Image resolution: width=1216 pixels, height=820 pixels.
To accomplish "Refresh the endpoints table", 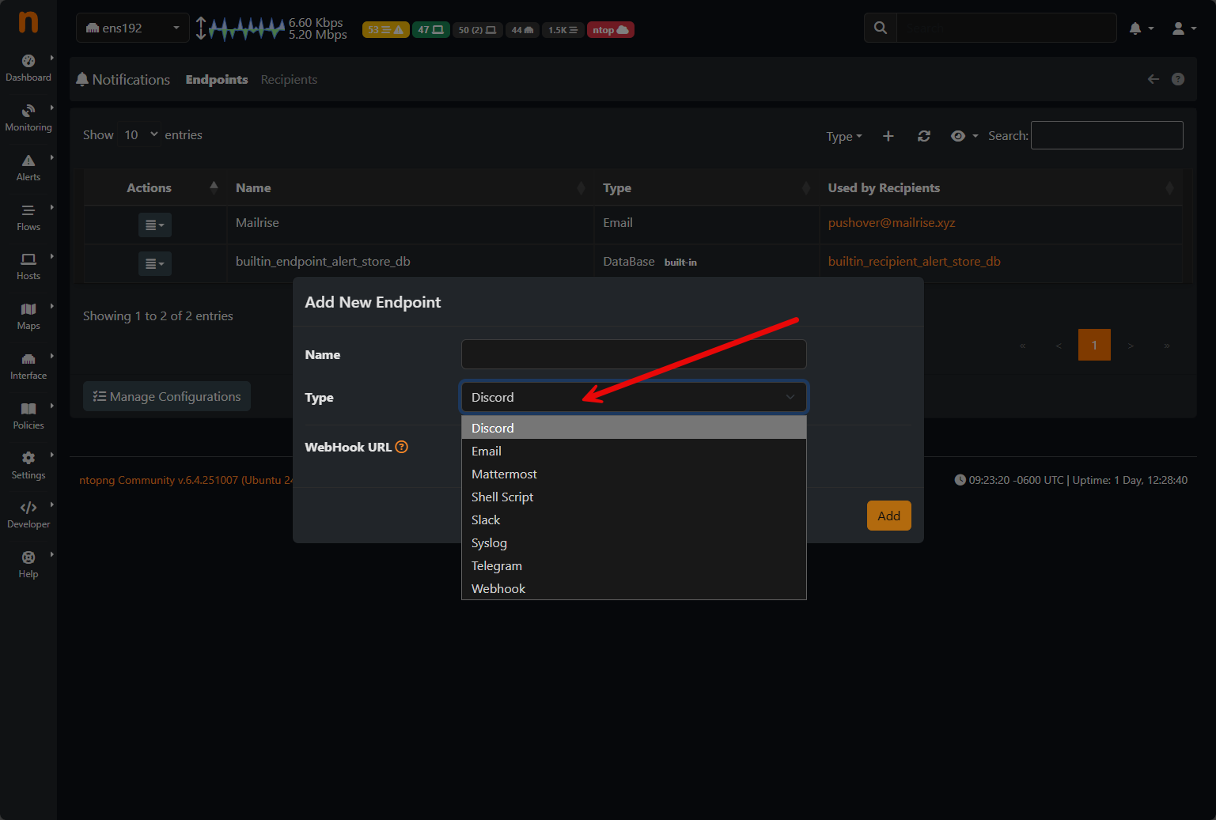I will [x=923, y=136].
